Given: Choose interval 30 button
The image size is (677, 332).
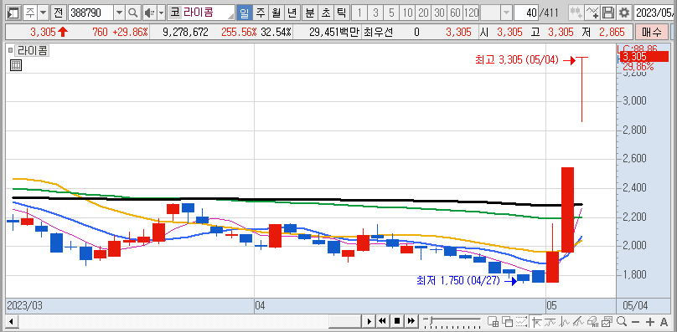Looking at the screenshot, I should (x=439, y=13).
